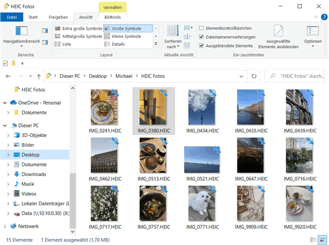Viewport: 329px width, 245px height.
Task: Switch to details view icon in status bar
Action: pyautogui.click(x=313, y=240)
